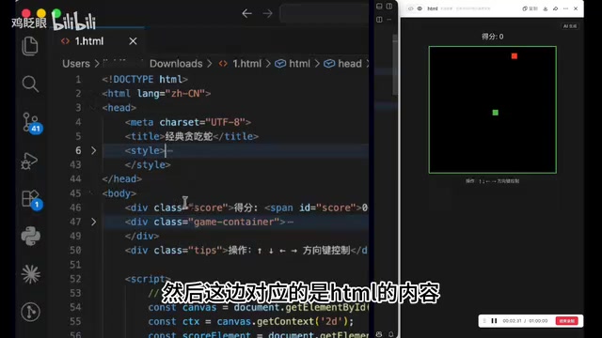602x338 pixels.
Task: Open the more options ellipsis in html panel
Action: [565, 8]
